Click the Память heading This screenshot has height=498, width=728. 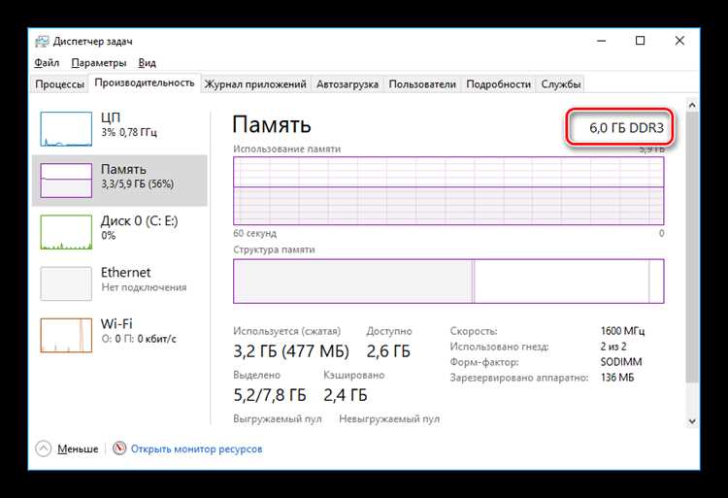(x=272, y=124)
